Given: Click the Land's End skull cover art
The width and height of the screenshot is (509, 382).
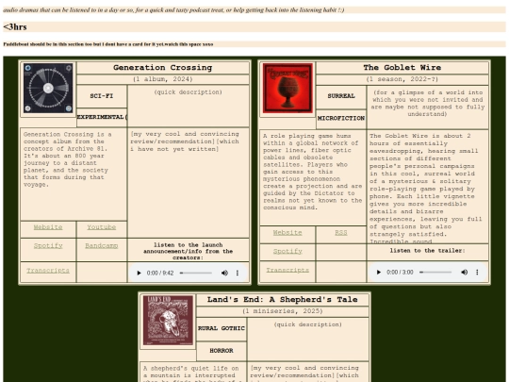Looking at the screenshot, I should pyautogui.click(x=168, y=321).
